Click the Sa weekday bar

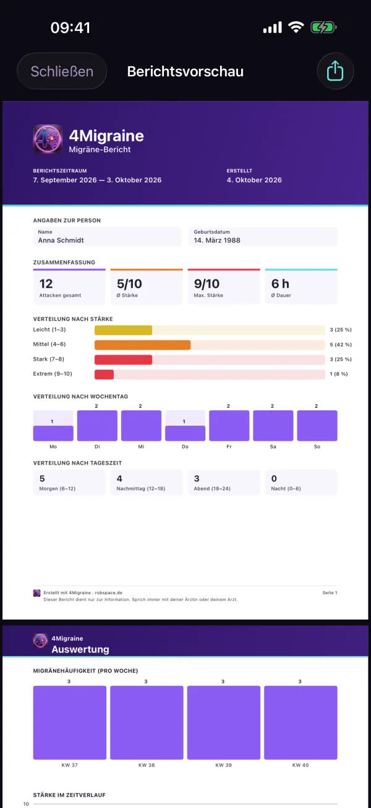[273, 426]
